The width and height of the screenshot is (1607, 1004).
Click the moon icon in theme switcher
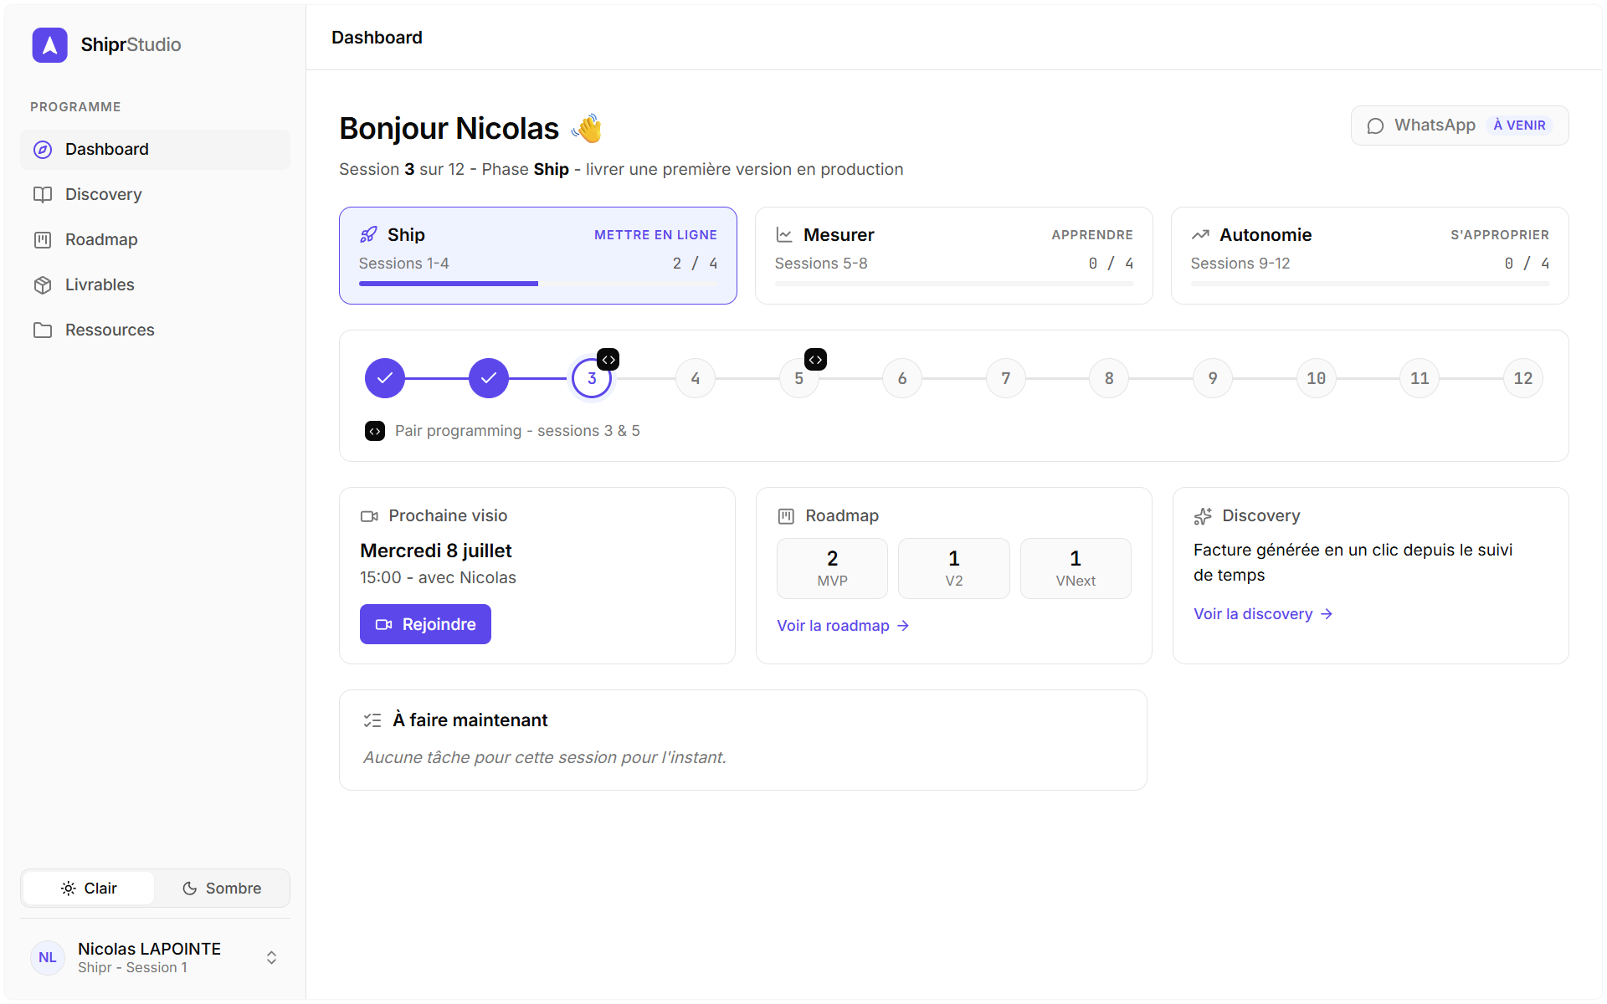click(x=190, y=889)
